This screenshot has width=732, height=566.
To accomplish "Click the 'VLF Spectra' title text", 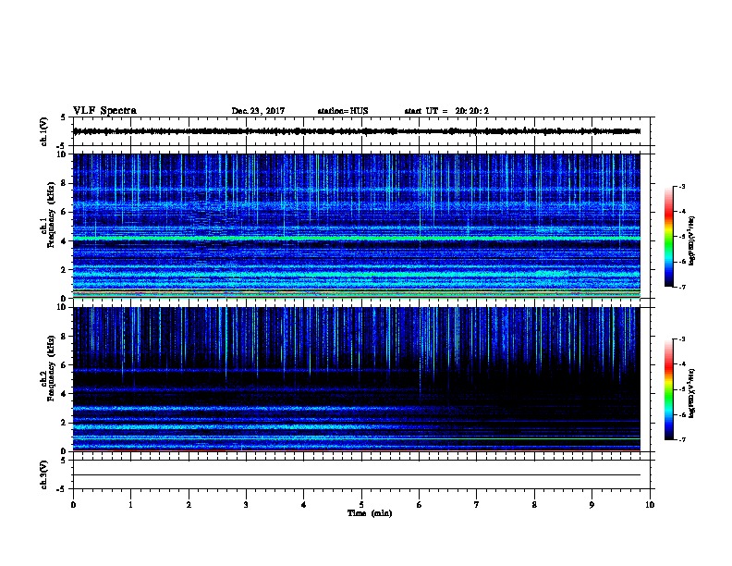I will tap(104, 111).
